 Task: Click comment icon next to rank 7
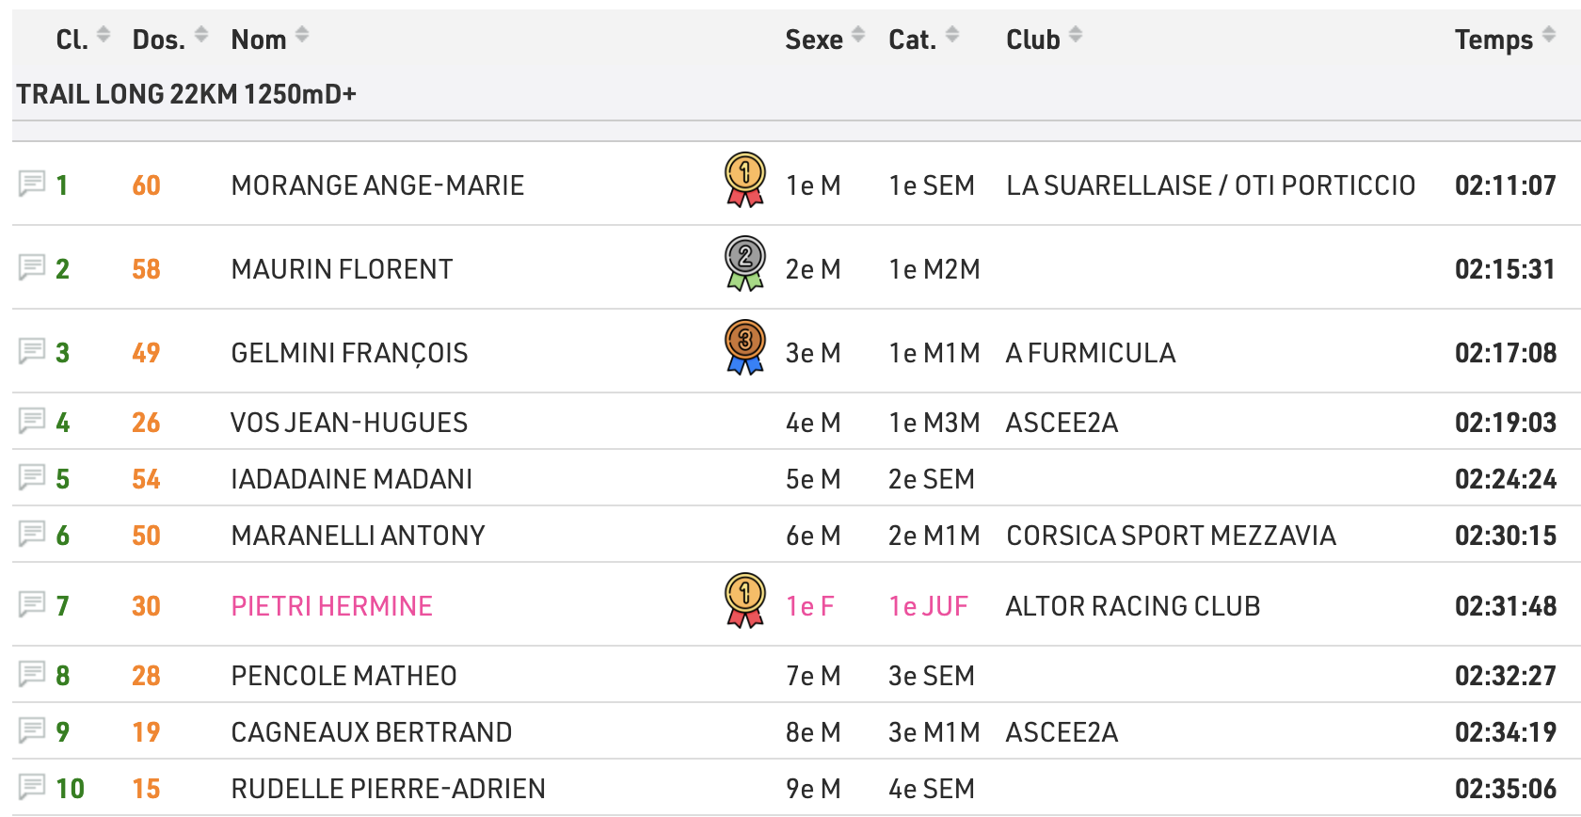[x=32, y=603]
